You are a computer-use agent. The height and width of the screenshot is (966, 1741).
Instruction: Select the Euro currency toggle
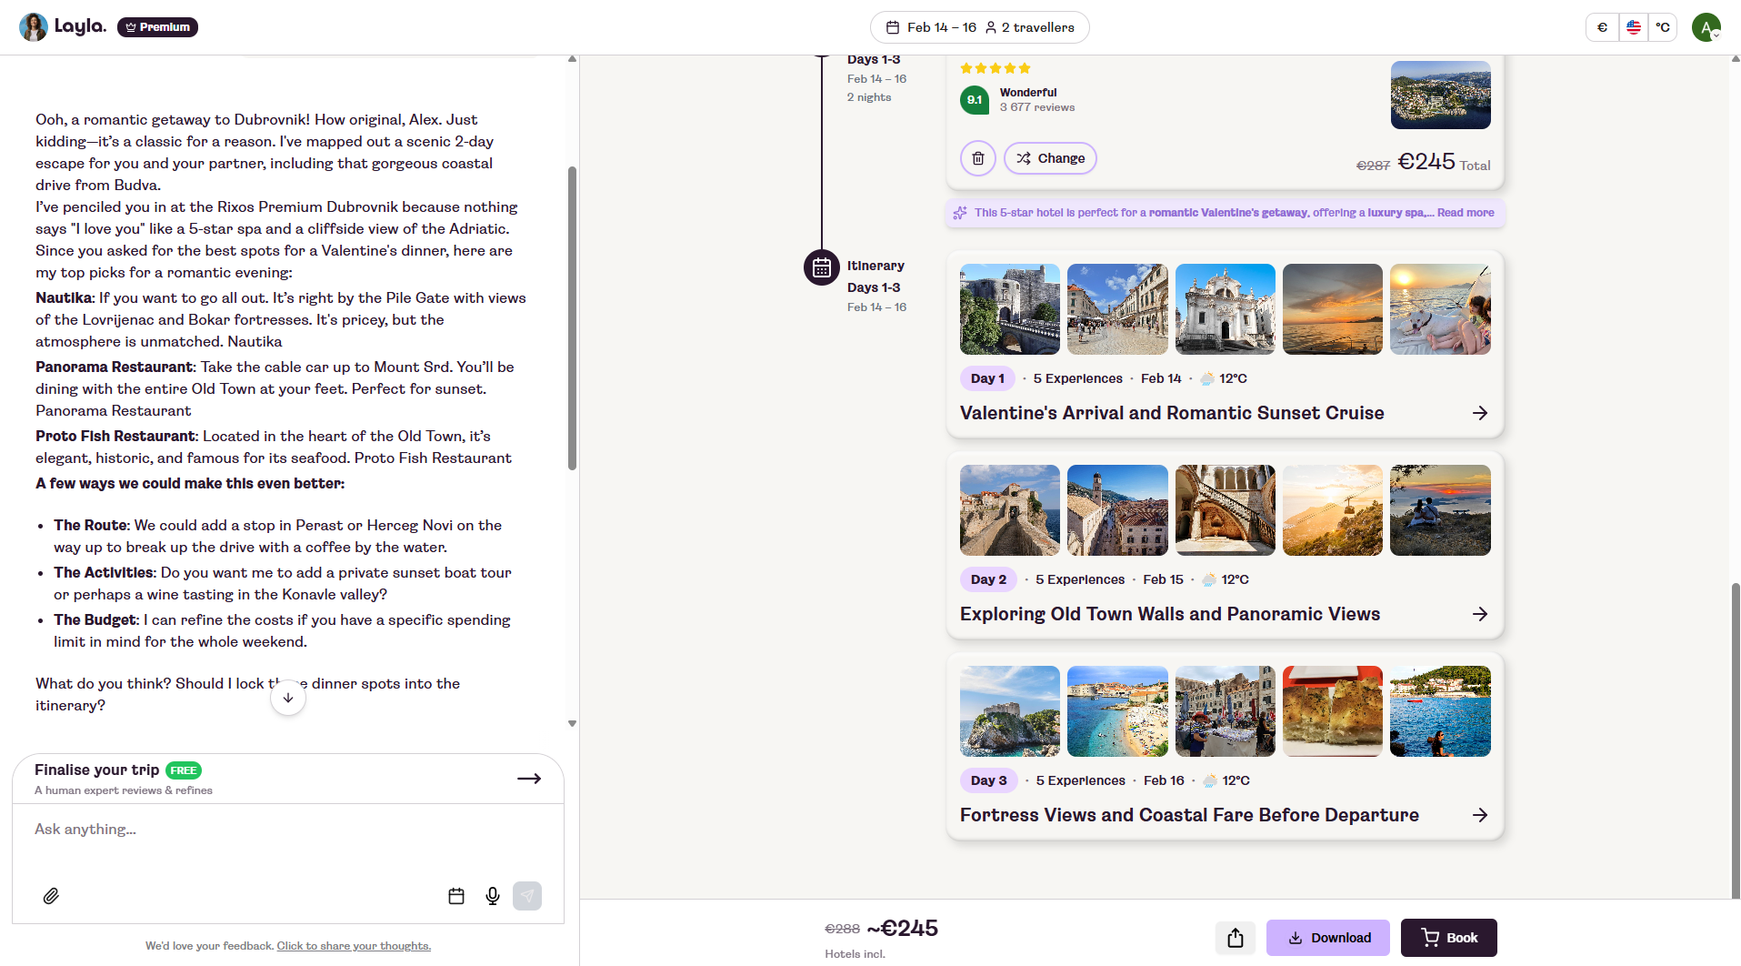tap(1602, 27)
